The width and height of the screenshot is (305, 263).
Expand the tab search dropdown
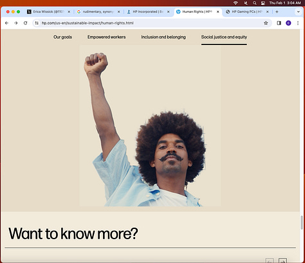click(299, 12)
